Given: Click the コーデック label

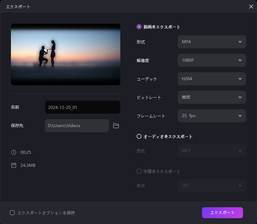Looking at the screenshot, I should (147, 79).
